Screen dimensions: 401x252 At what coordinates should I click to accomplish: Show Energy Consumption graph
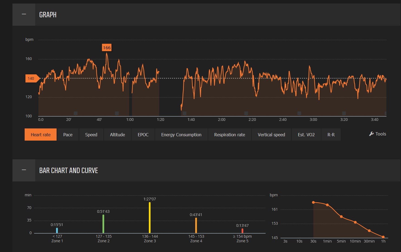[181, 135]
